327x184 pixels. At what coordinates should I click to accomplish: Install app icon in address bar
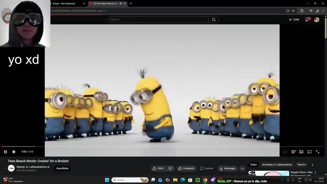point(288,11)
